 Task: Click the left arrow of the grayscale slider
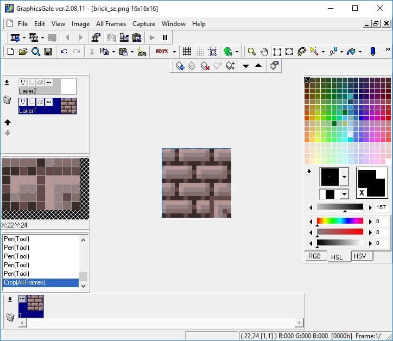[x=311, y=207]
